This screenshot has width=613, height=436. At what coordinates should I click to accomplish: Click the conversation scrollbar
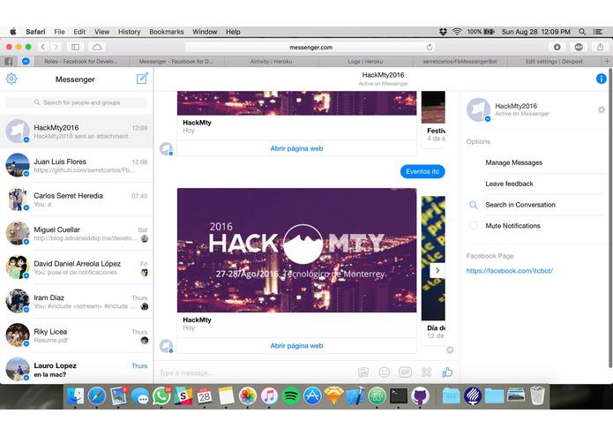[x=610, y=219]
